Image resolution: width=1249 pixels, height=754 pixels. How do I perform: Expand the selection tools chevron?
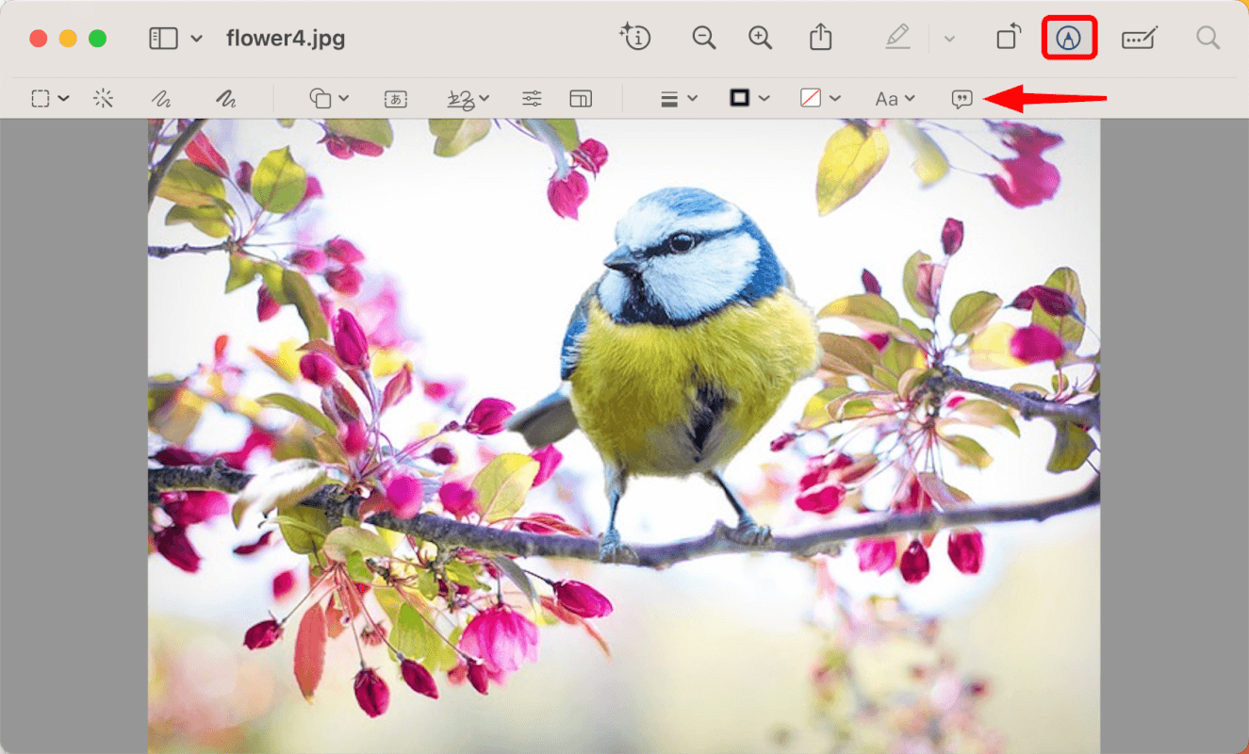[64, 98]
